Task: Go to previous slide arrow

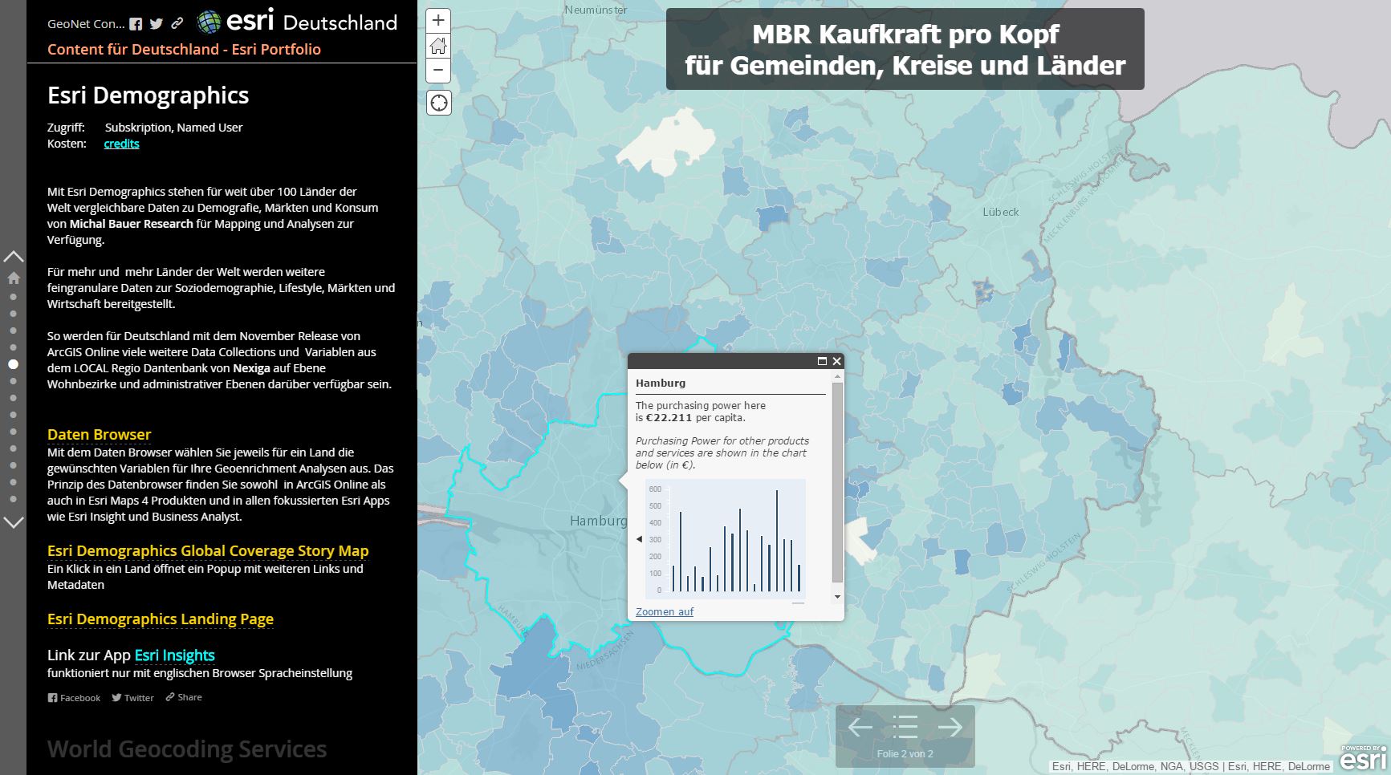Action: pyautogui.click(x=860, y=728)
